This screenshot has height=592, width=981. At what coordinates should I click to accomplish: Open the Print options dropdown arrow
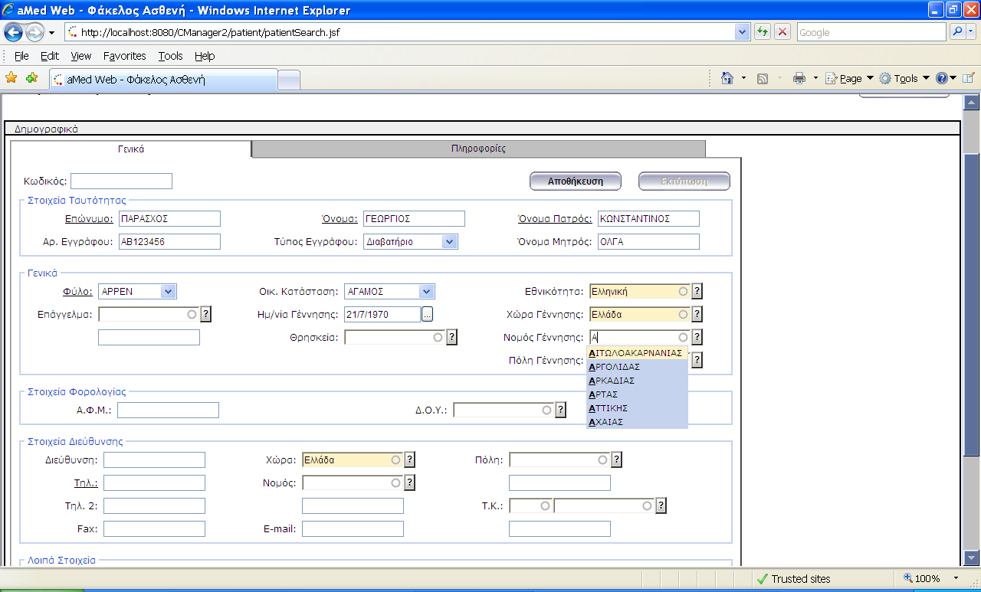[x=815, y=78]
